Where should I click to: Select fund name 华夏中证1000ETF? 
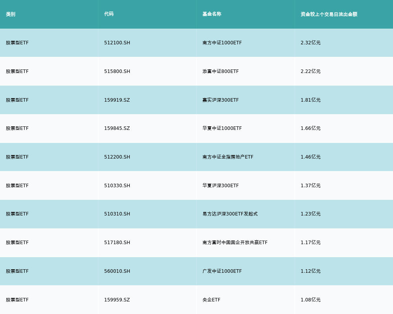point(222,128)
